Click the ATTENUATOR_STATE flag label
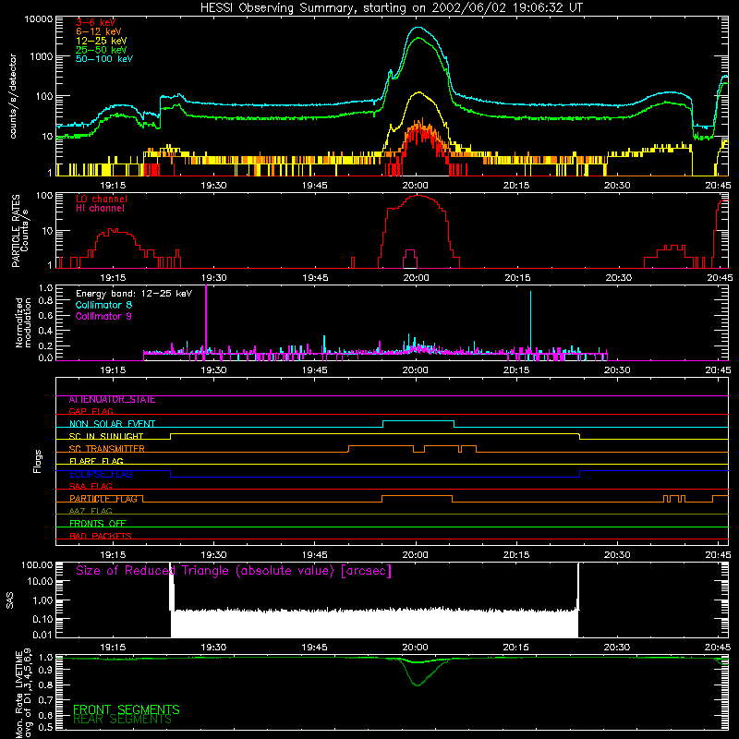Screen dimensions: 739x739 tap(112, 400)
